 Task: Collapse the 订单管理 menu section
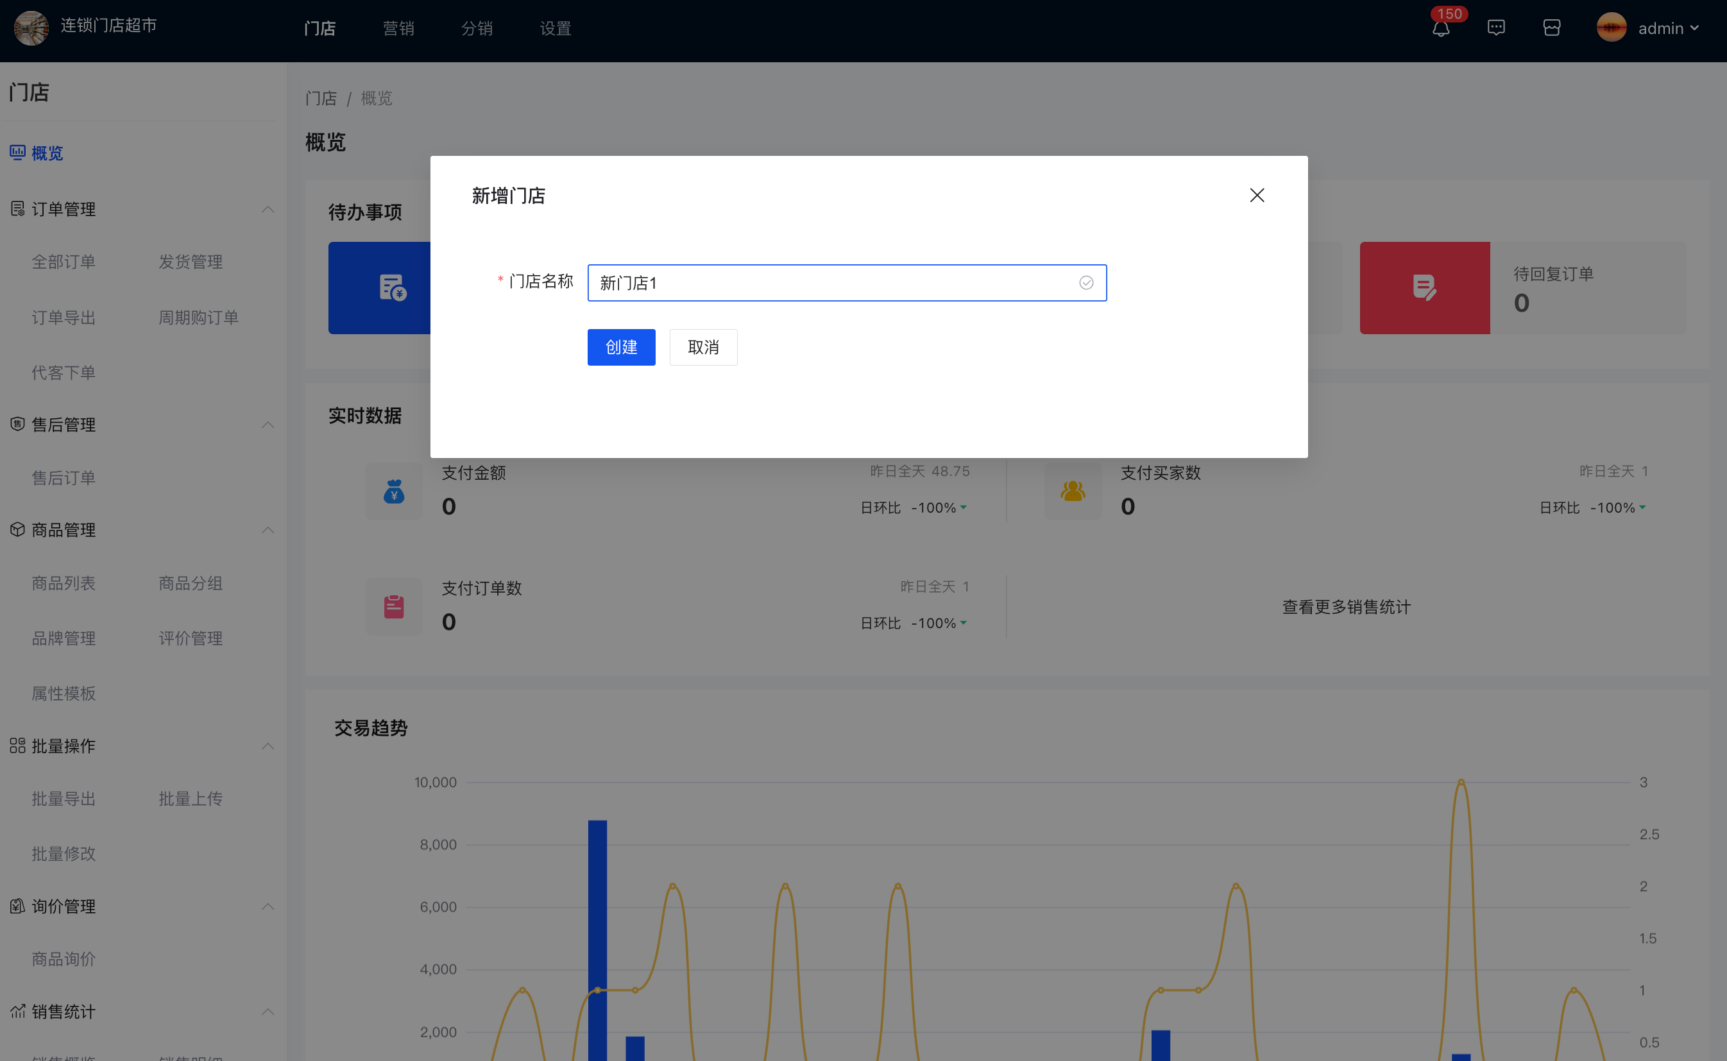(x=268, y=209)
